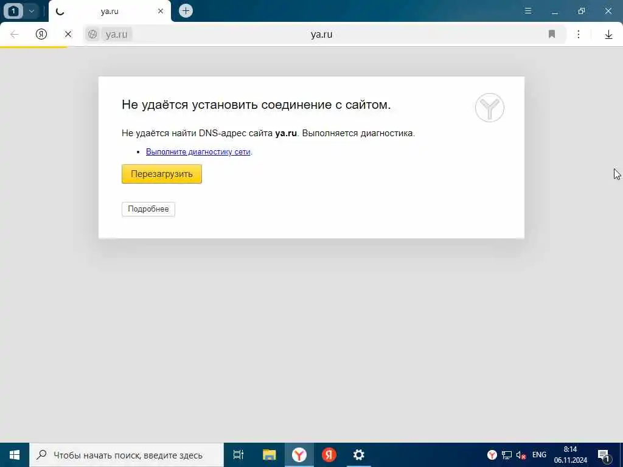Screen dimensions: 623x467
Task: Open the notification center icon
Action: (x=604, y=455)
